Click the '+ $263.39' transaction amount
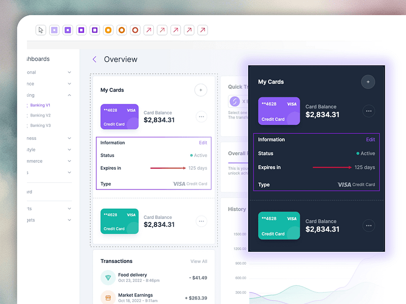 tap(196, 298)
